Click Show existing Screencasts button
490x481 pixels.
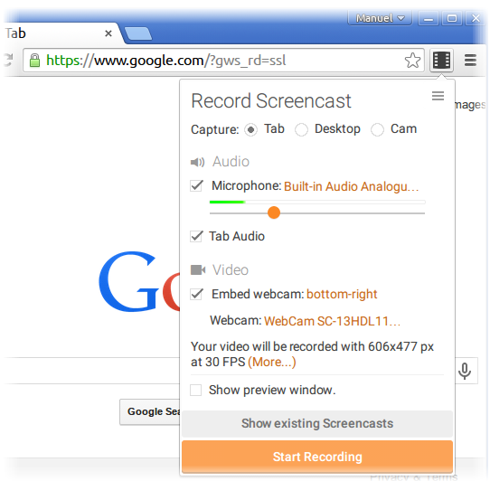317,423
